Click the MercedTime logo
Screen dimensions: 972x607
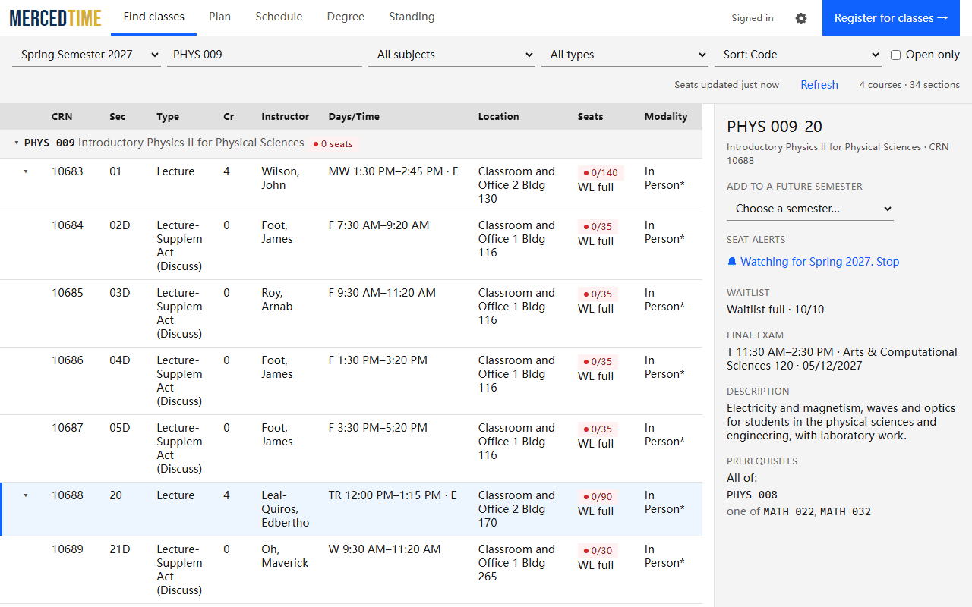(x=55, y=18)
